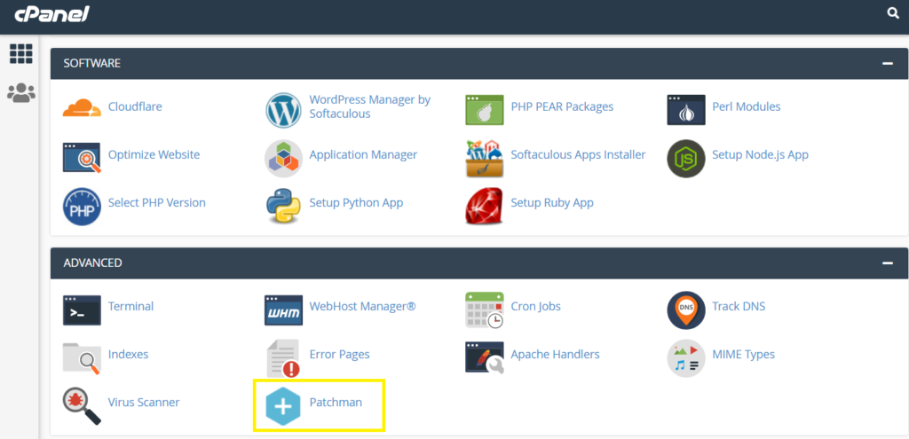Open User Manager in the sidebar
This screenshot has height=439, width=909.
click(x=20, y=92)
